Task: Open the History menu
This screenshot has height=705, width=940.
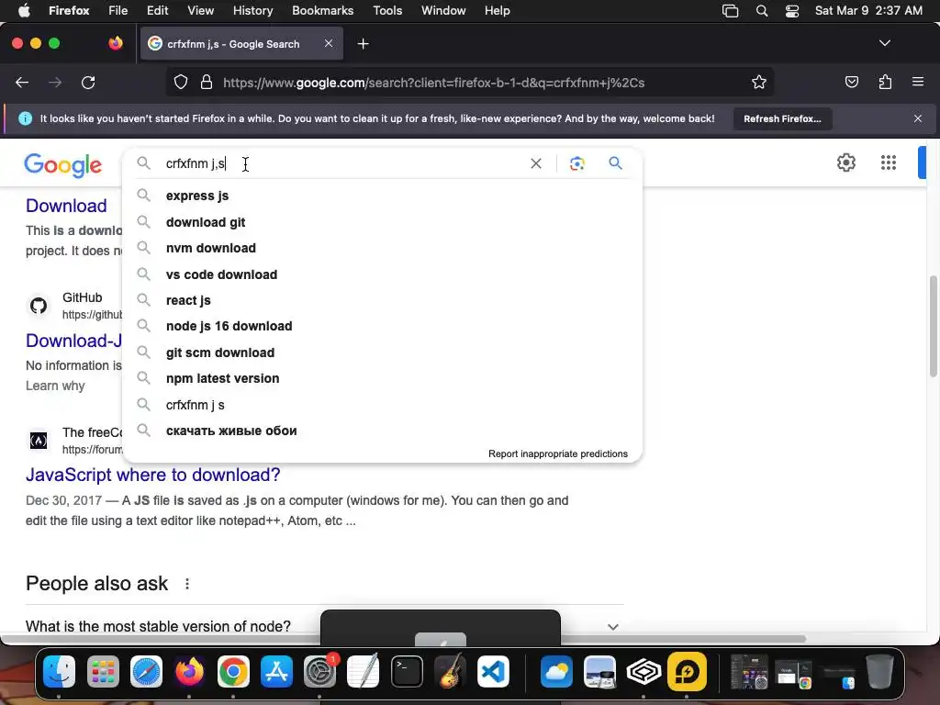Action: 252,11
